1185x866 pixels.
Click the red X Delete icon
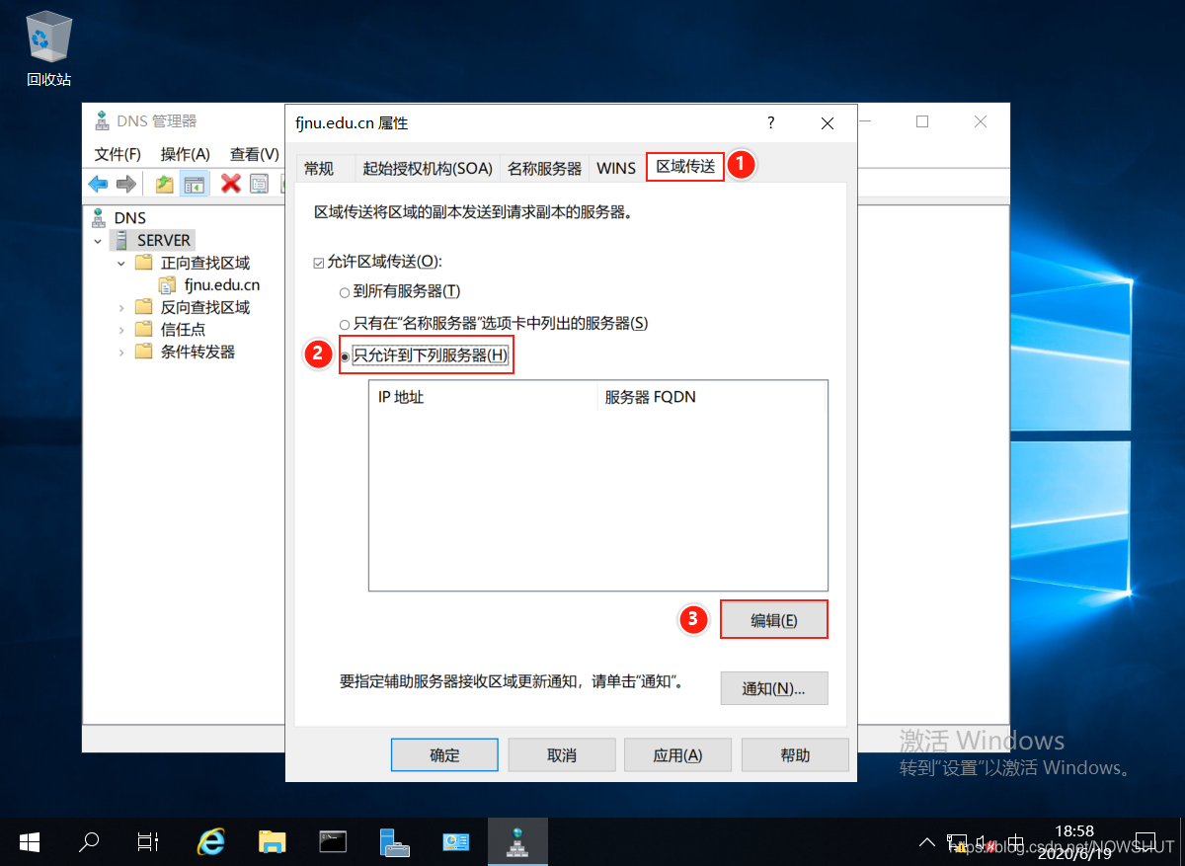[x=231, y=184]
